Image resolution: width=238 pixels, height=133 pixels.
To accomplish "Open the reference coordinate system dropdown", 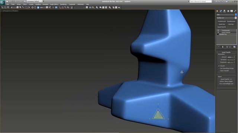I will pyautogui.click(x=44, y=7).
